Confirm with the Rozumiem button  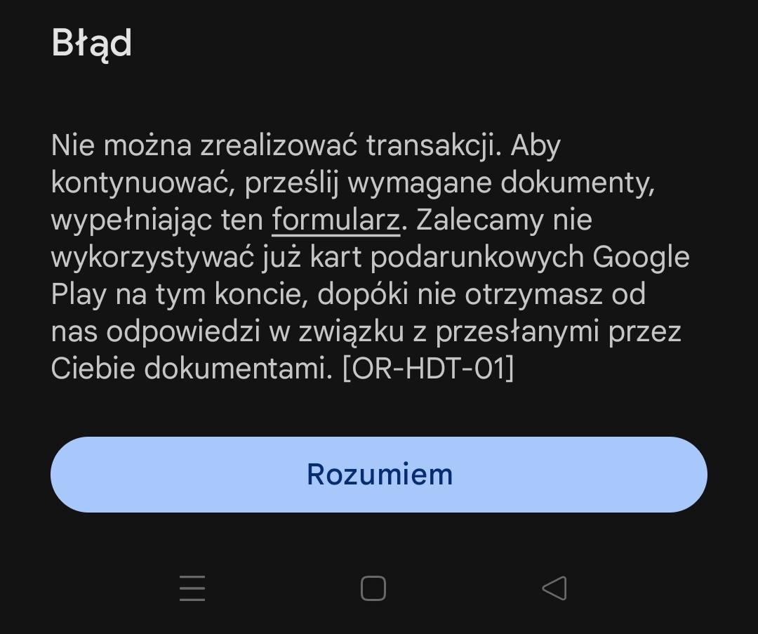(379, 475)
